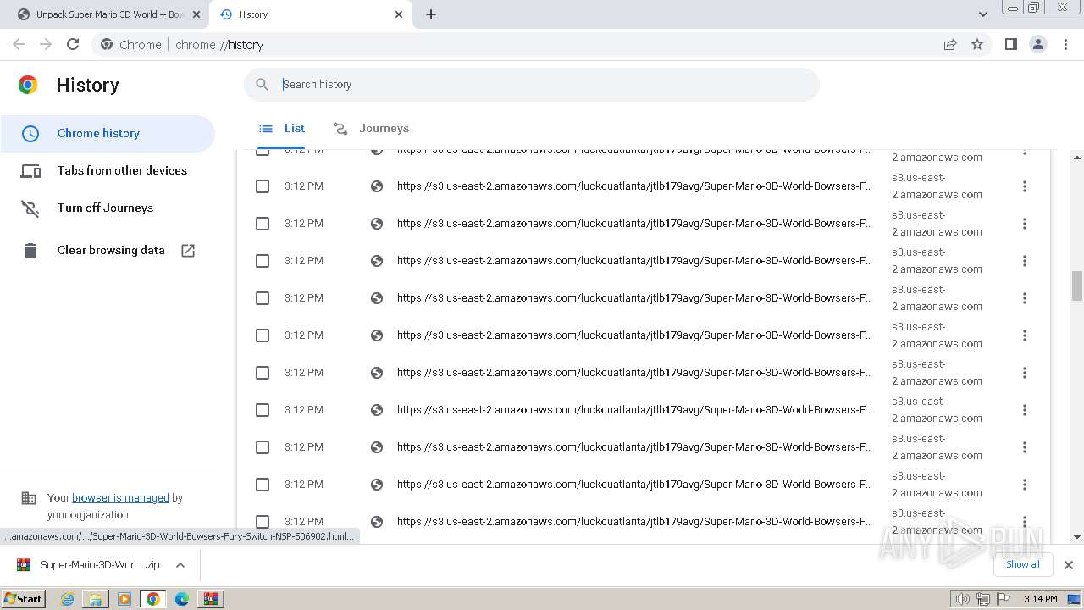Click Show all downloads
This screenshot has width=1084, height=610.
coord(1022,565)
